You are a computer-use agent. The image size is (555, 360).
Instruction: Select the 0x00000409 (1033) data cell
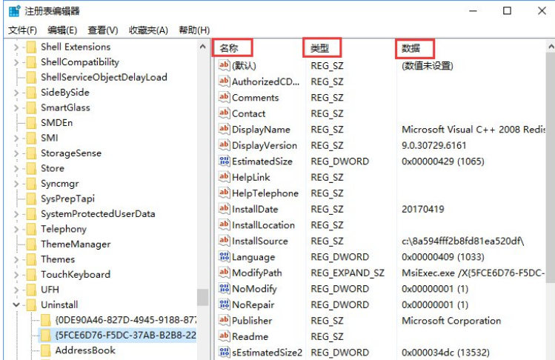point(443,257)
